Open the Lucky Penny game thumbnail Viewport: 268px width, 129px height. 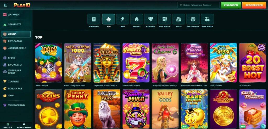(78, 109)
